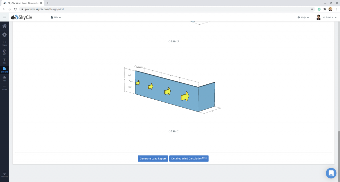Open the Home icon in the sidebar
Image resolution: width=340 pixels, height=182 pixels.
(4, 26)
